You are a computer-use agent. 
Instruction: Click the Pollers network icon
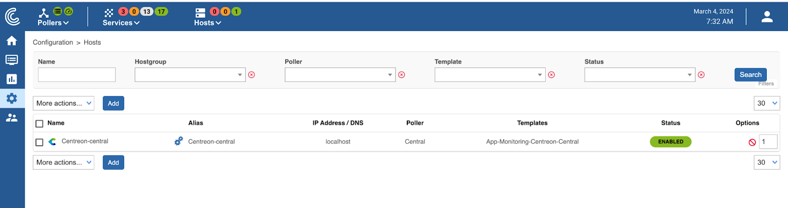(44, 13)
